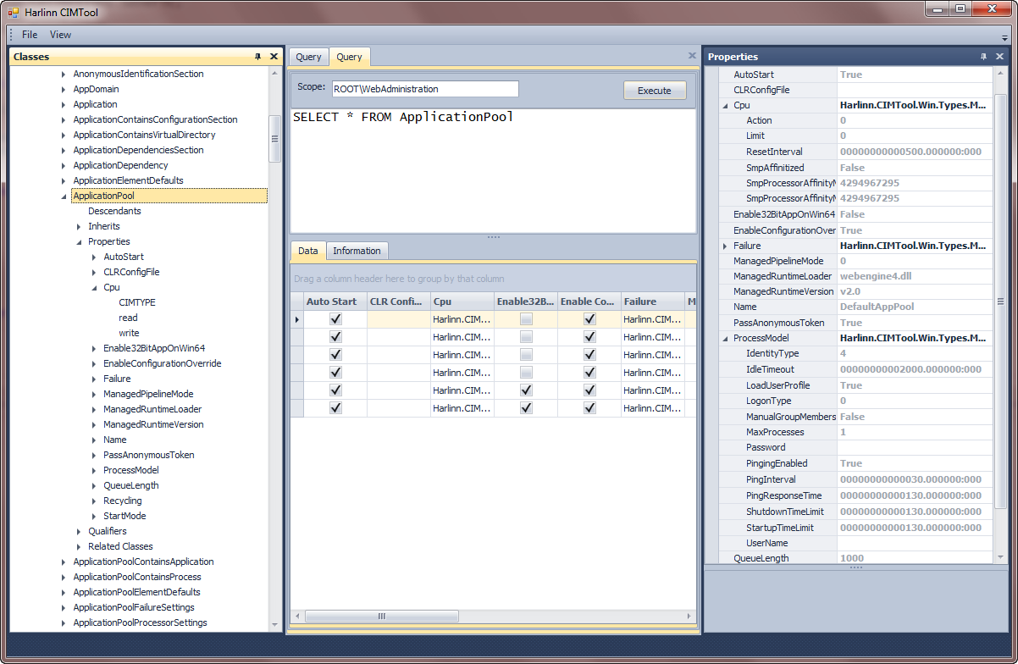Pin the Classes panel with its pushpin icon

(257, 57)
